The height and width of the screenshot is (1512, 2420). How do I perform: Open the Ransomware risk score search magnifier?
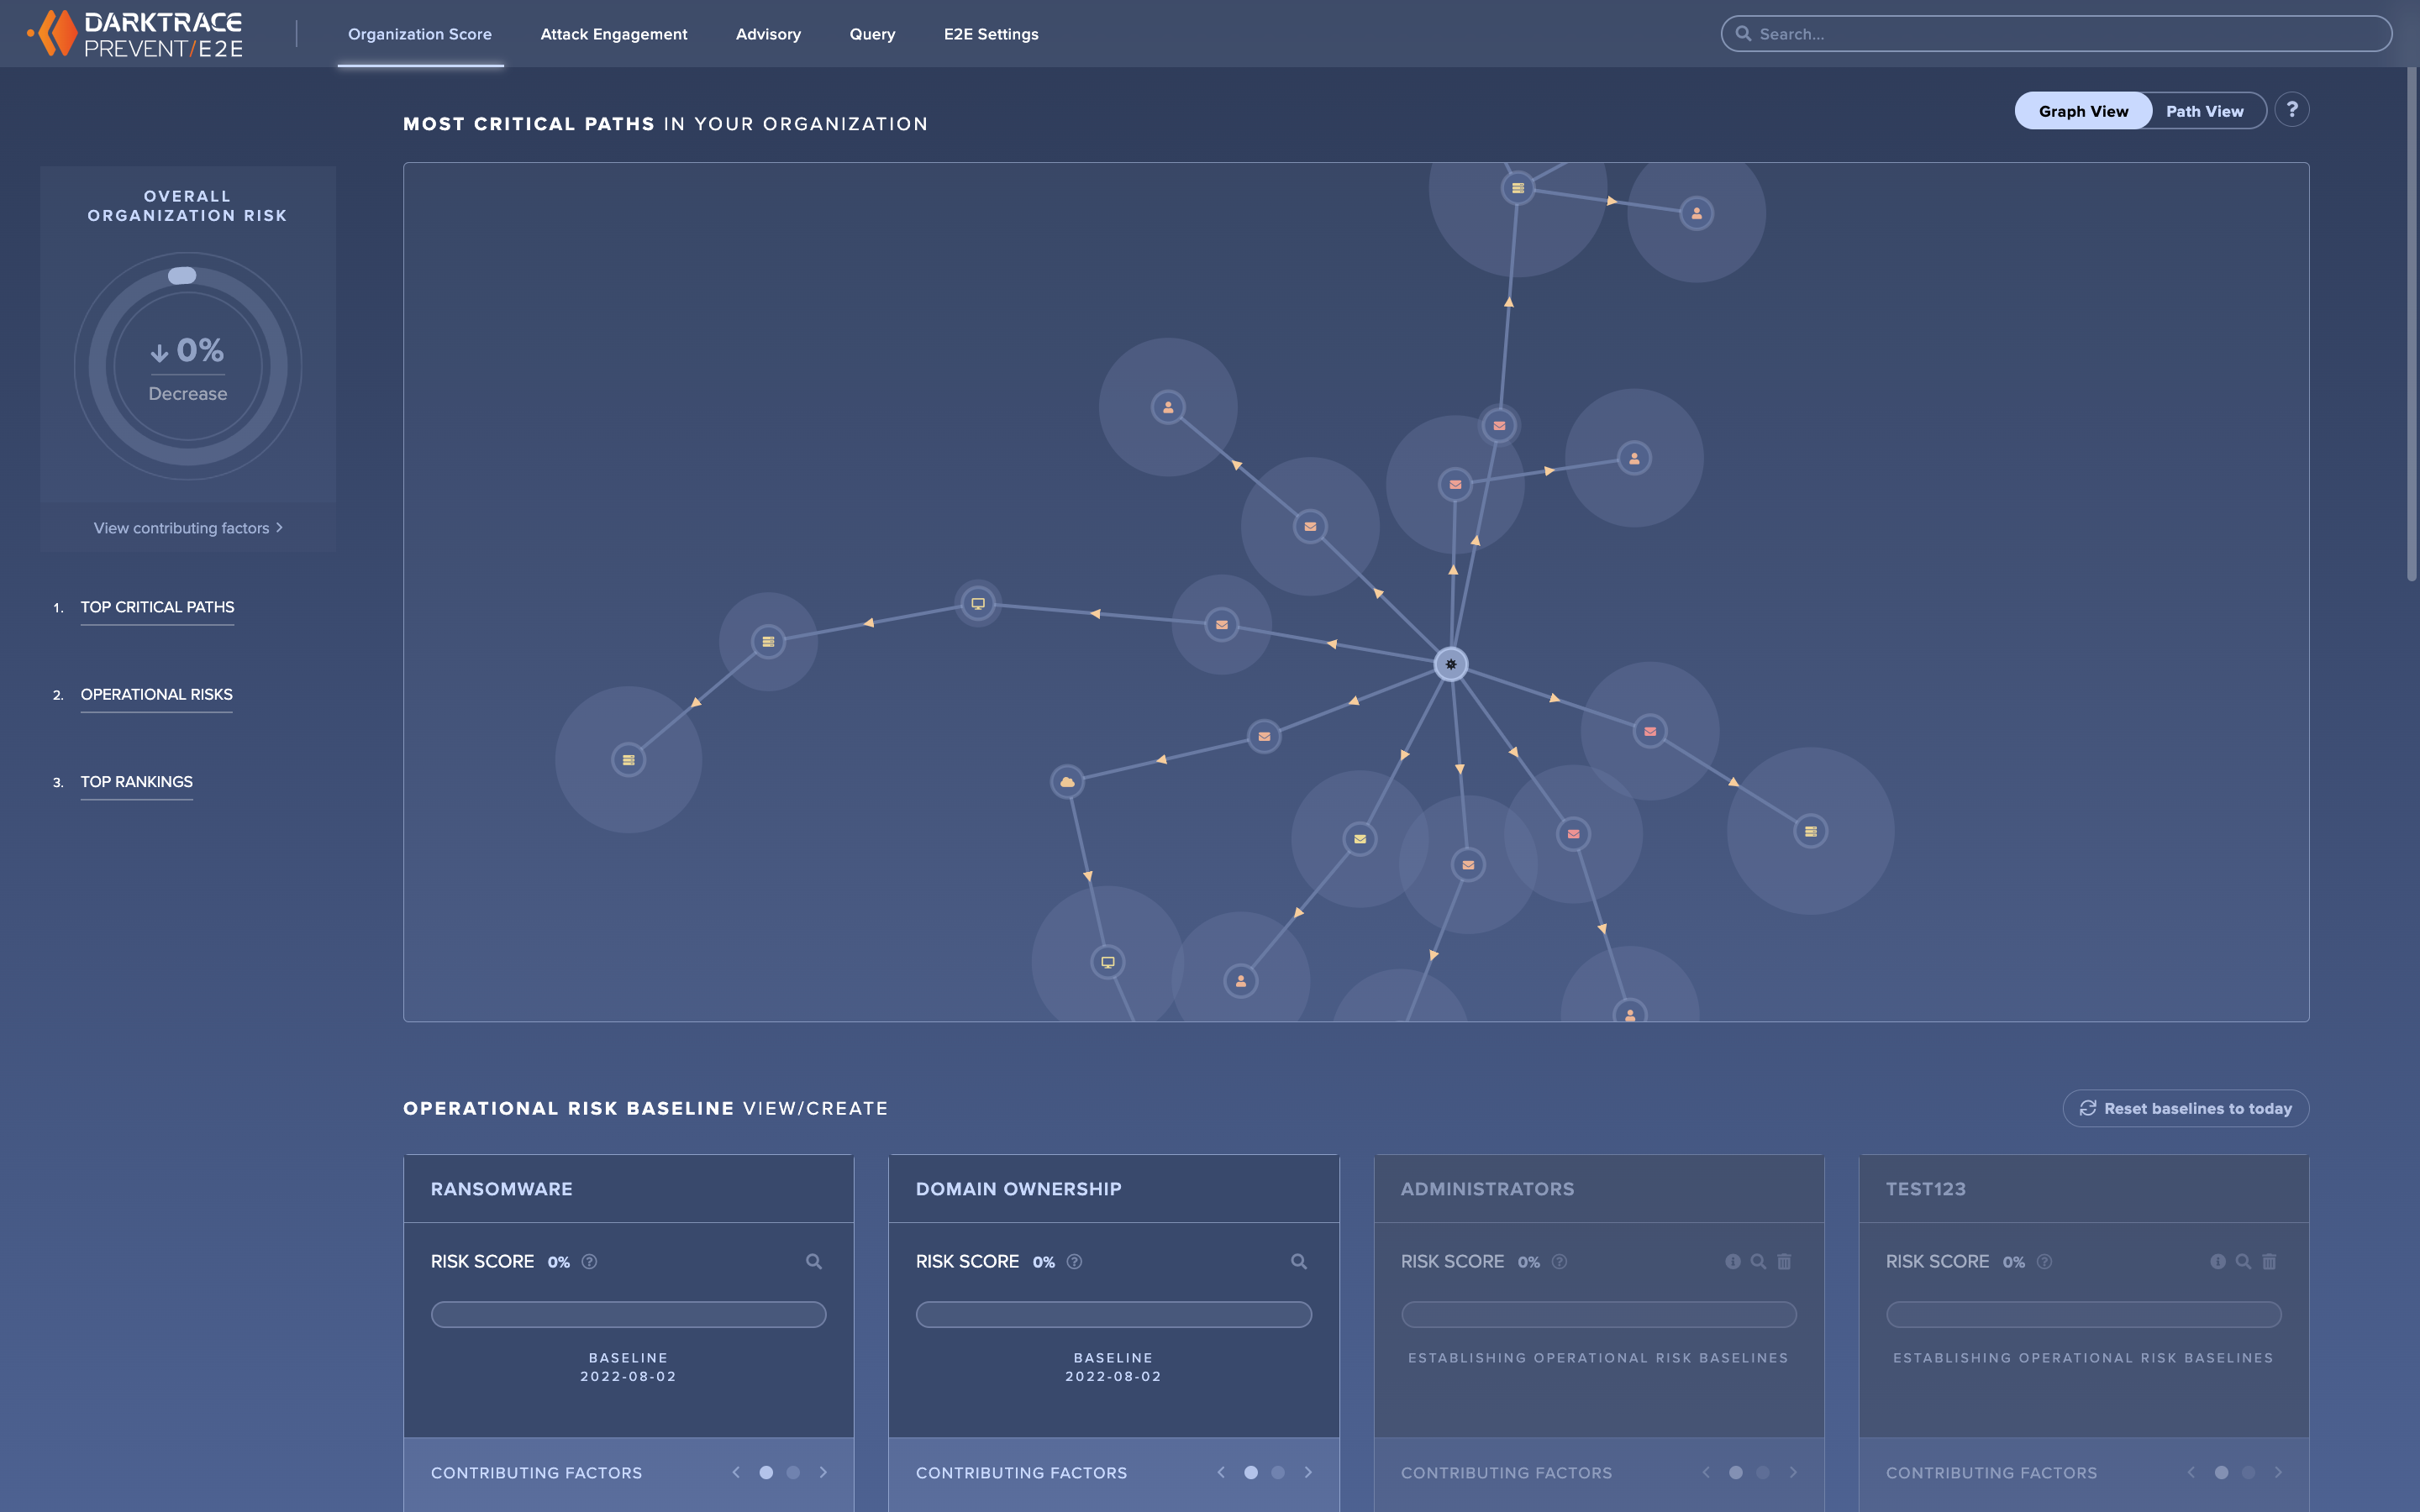(x=814, y=1261)
